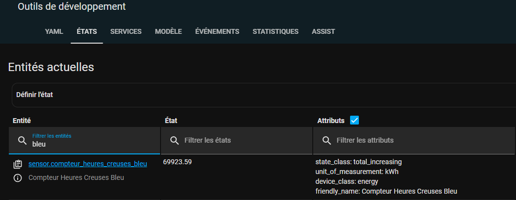516x200 pixels.
Task: Uncheck the Attributs checkbox
Action: coord(354,120)
